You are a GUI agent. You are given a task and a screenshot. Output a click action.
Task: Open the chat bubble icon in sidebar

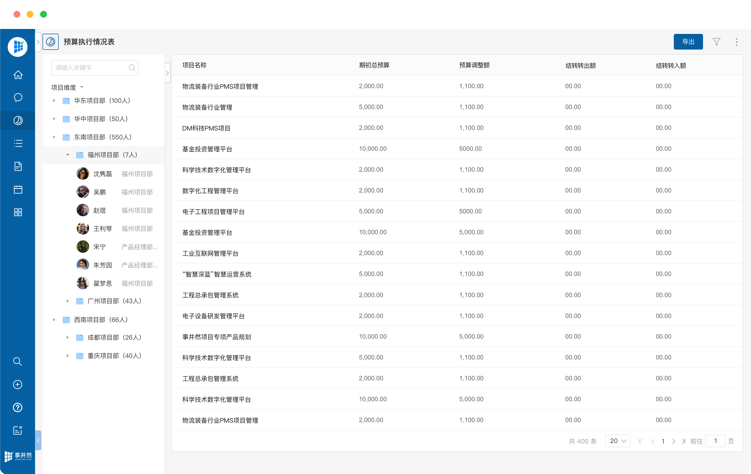pos(18,97)
